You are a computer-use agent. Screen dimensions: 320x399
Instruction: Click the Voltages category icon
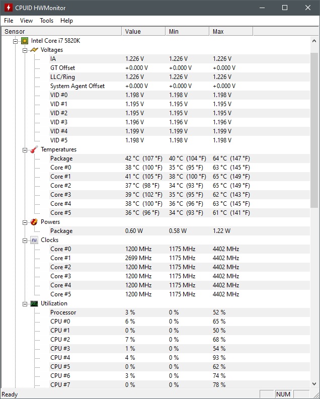pyautogui.click(x=34, y=50)
